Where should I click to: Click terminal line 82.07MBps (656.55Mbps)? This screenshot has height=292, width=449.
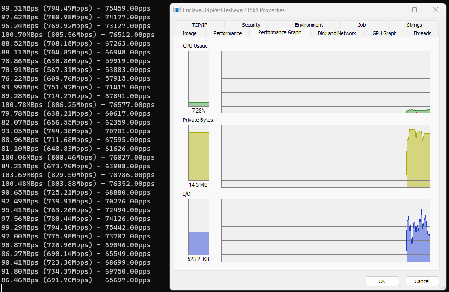[x=76, y=122]
